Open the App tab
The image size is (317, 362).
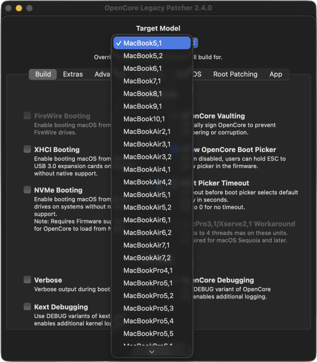pyautogui.click(x=276, y=74)
